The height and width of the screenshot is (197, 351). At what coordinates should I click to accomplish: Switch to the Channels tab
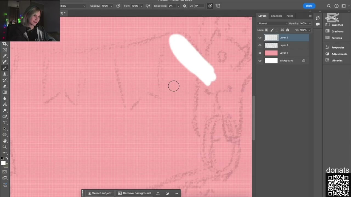[276, 16]
